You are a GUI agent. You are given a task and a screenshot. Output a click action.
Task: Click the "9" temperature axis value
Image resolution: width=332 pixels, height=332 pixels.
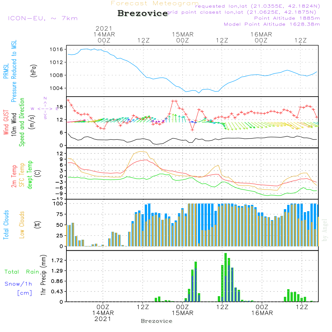(61, 159)
